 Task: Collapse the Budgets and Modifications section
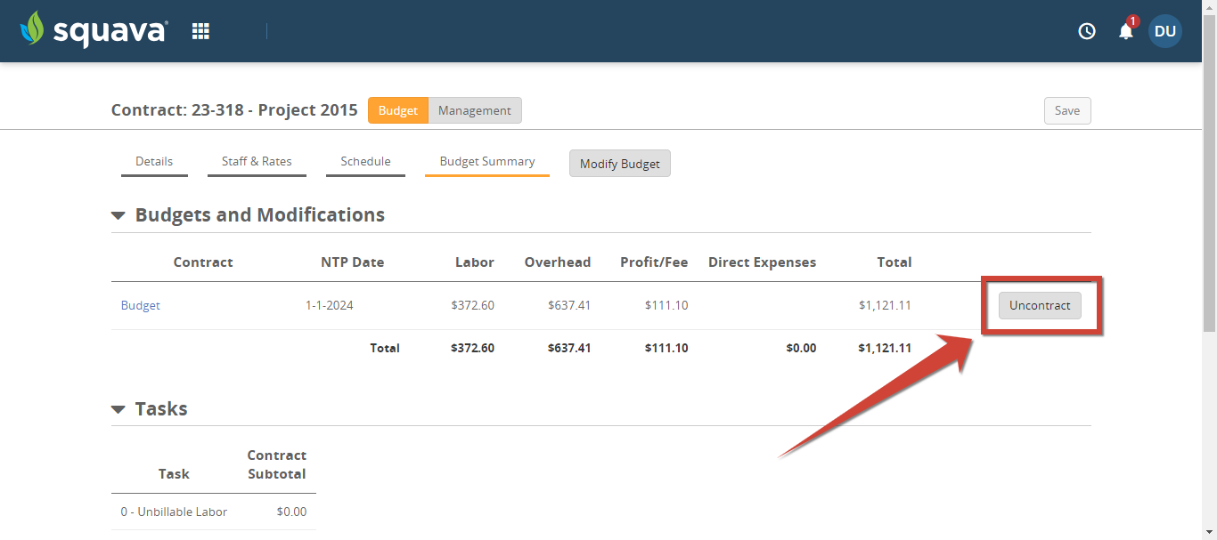(118, 214)
